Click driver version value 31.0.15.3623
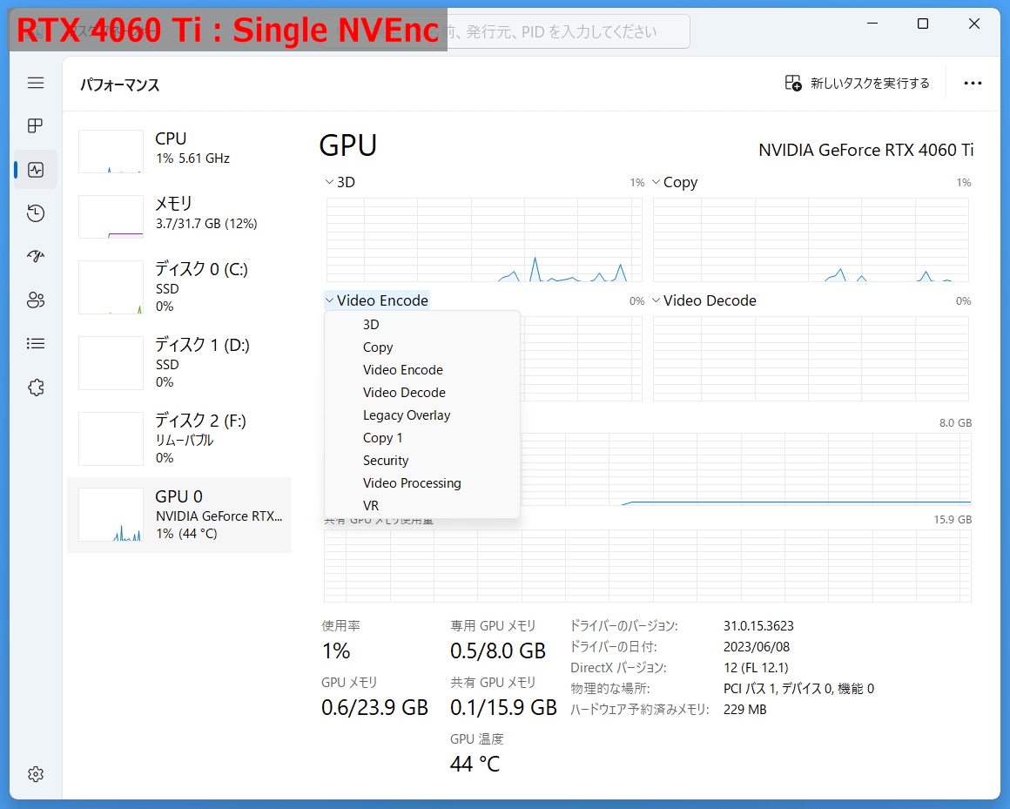 758,626
